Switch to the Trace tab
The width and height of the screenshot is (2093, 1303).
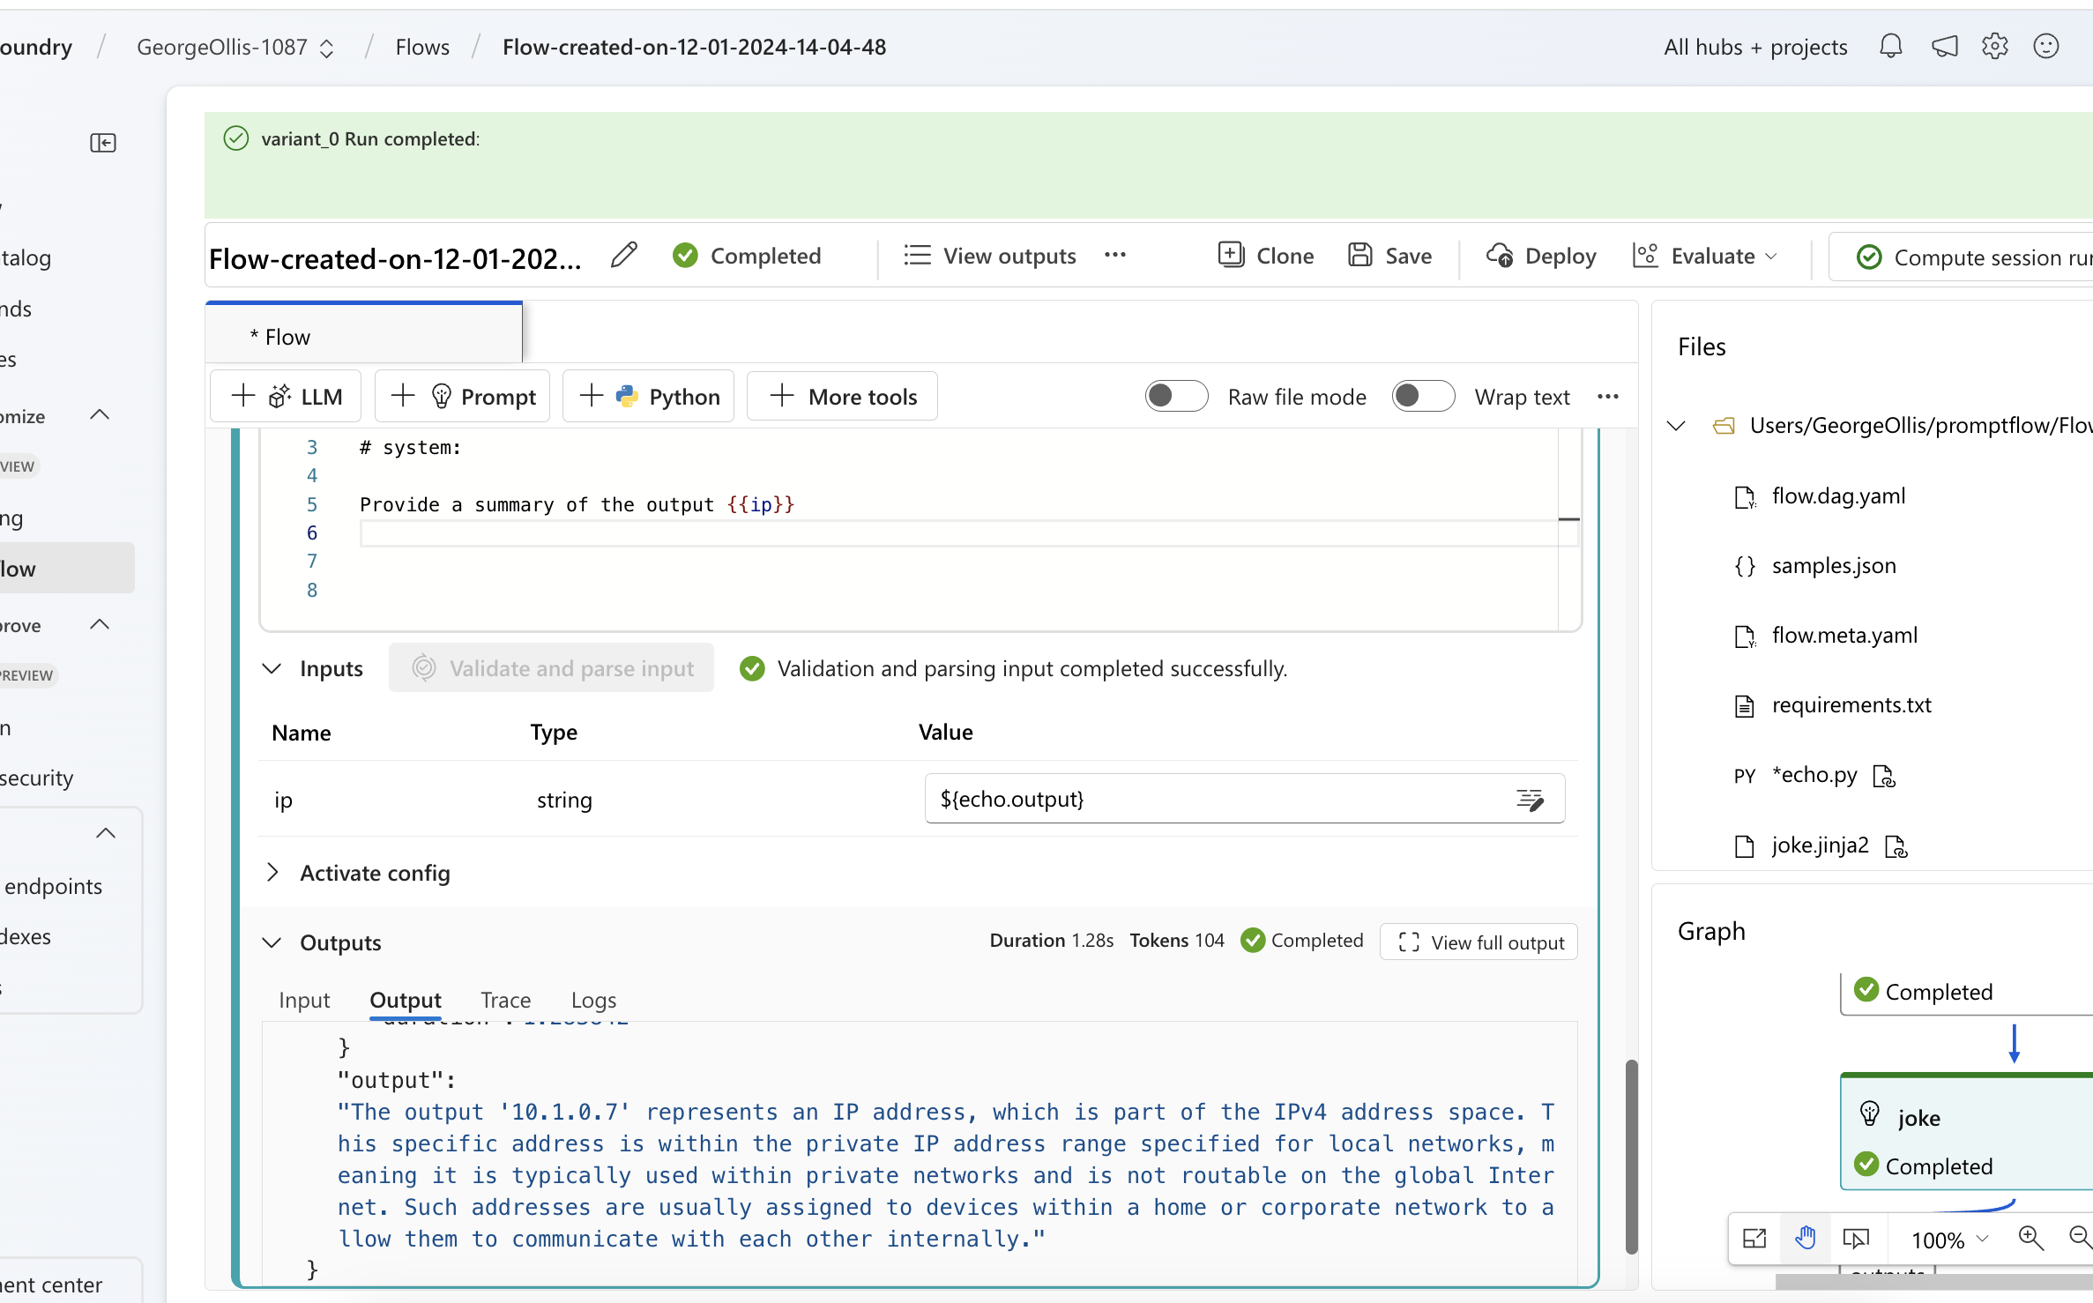coord(505,1000)
